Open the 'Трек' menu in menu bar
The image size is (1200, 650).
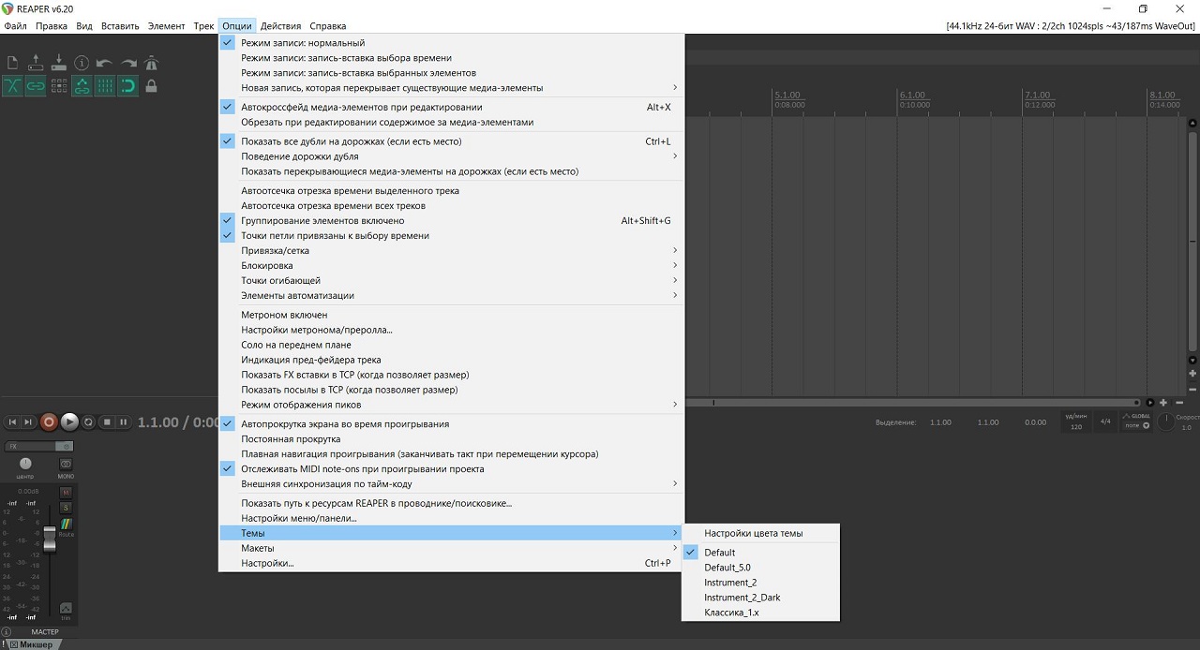pos(203,26)
